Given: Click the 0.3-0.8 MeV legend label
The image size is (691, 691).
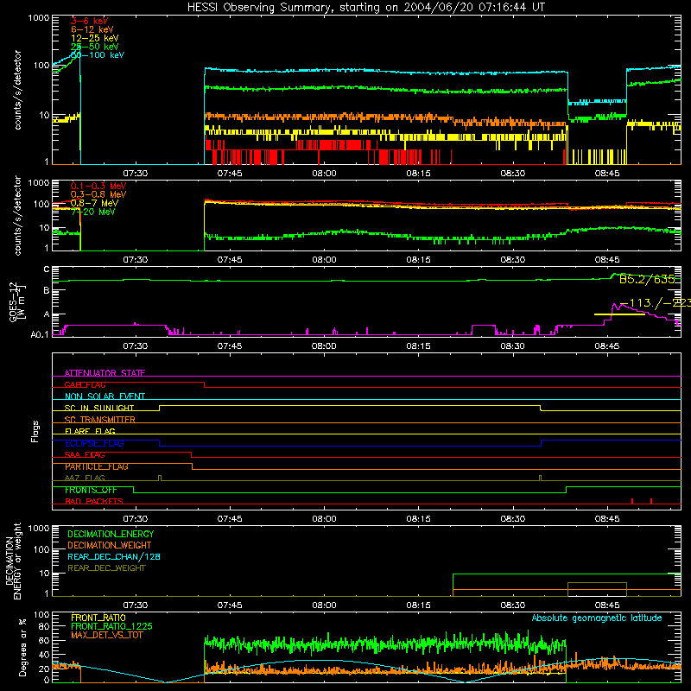Looking at the screenshot, I should click(x=98, y=194).
